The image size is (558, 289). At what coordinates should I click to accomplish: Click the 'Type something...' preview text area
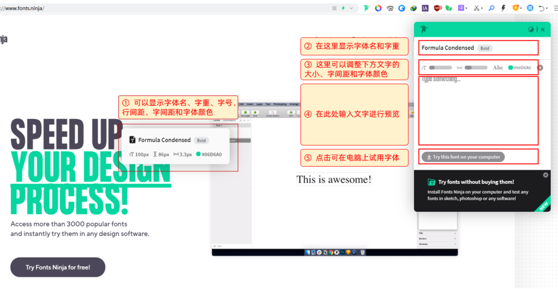[x=478, y=110]
